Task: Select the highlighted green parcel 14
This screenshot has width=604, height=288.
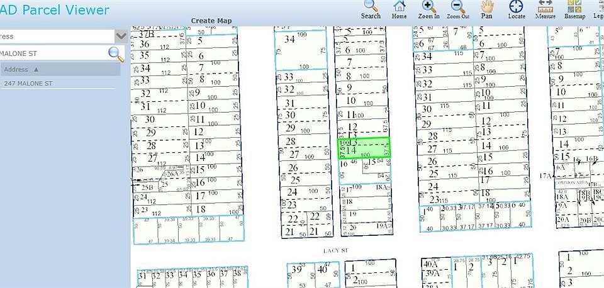Action: pyautogui.click(x=364, y=148)
